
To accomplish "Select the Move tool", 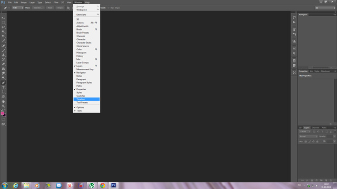I will click(x=3, y=18).
